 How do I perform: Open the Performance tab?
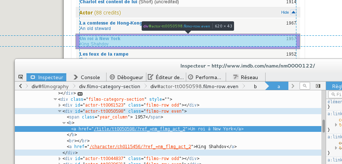pyautogui.click(x=206, y=77)
